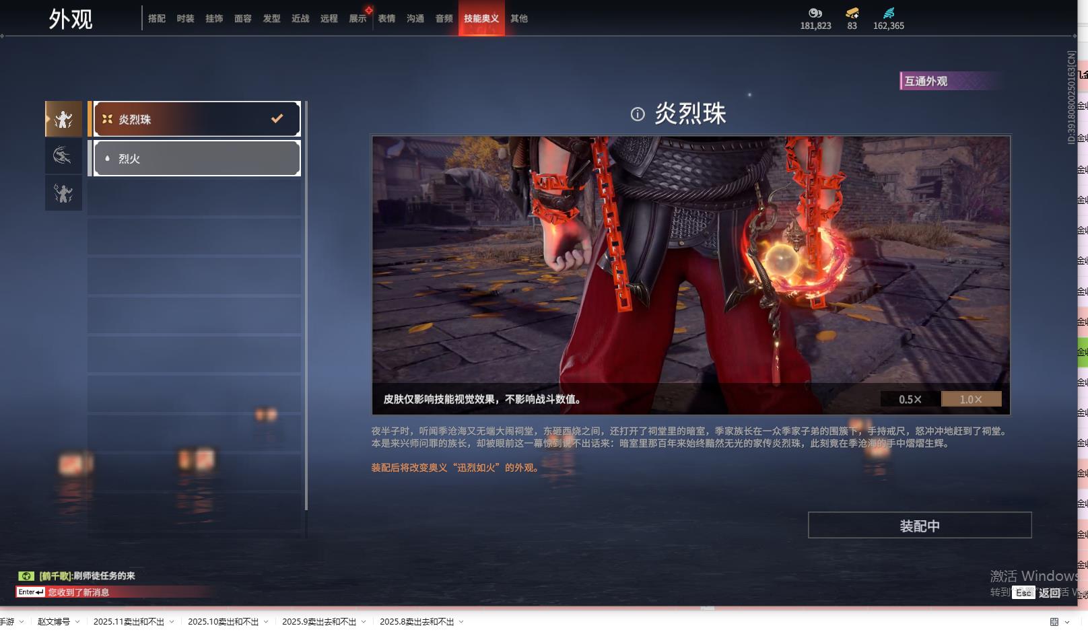The width and height of the screenshot is (1088, 632).
Task: Click the 181,823 silver balance
Action: (815, 26)
